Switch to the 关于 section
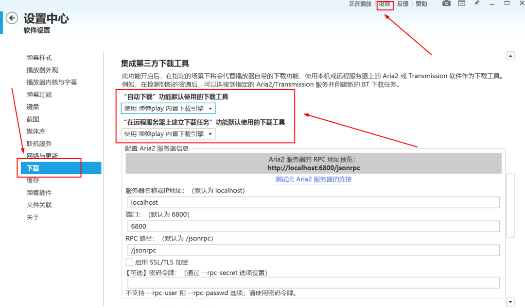525x308 pixels. 33,217
